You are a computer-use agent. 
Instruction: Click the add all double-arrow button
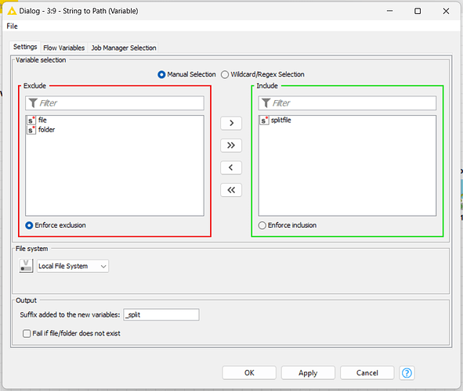231,145
